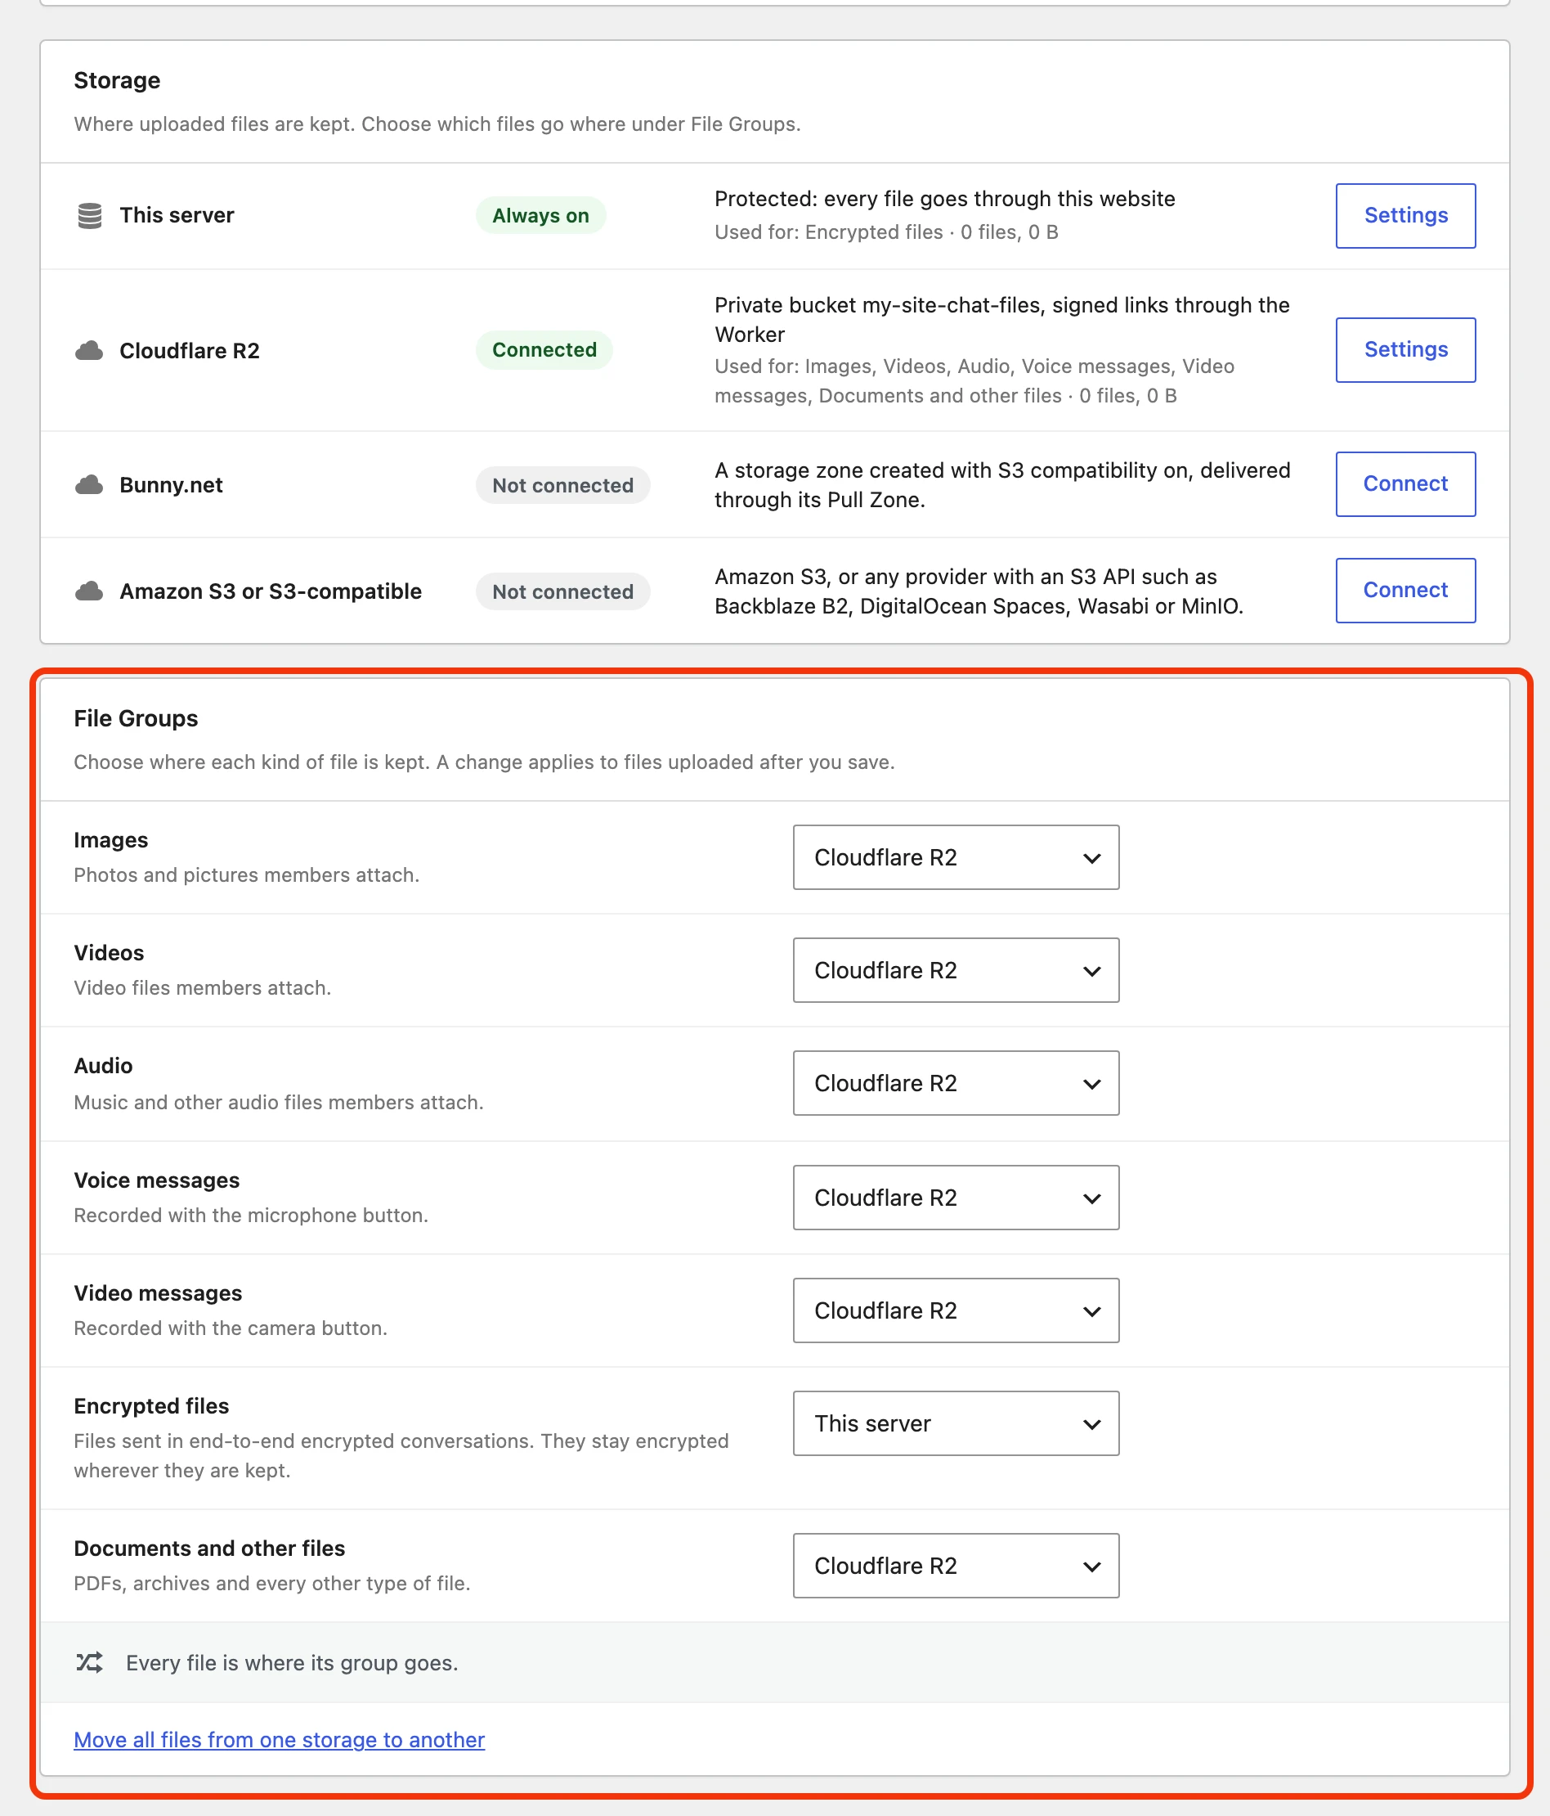The height and width of the screenshot is (1816, 1550).
Task: Click the Encrypted files group label
Action: click(x=151, y=1406)
